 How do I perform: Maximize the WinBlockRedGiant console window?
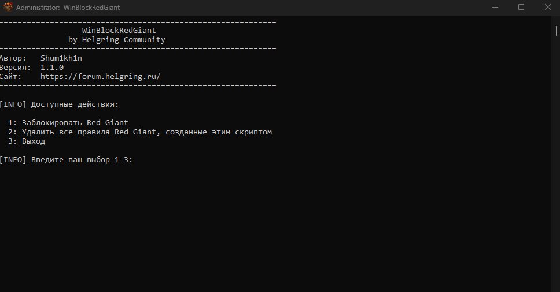(x=521, y=7)
